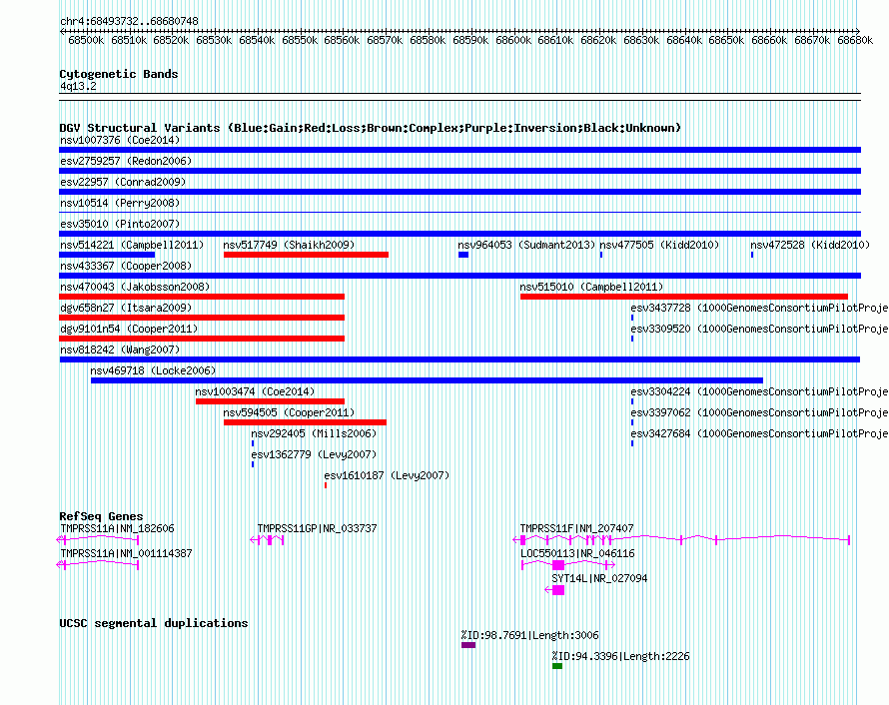The width and height of the screenshot is (889, 705).
Task: Open variant esv3304224 1000 Genomes label
Action: click(760, 391)
